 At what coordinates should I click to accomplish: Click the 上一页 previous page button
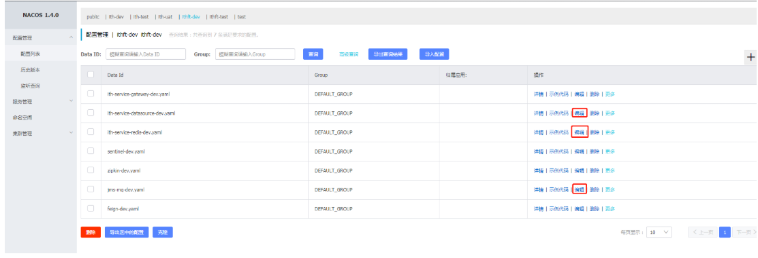click(702, 232)
